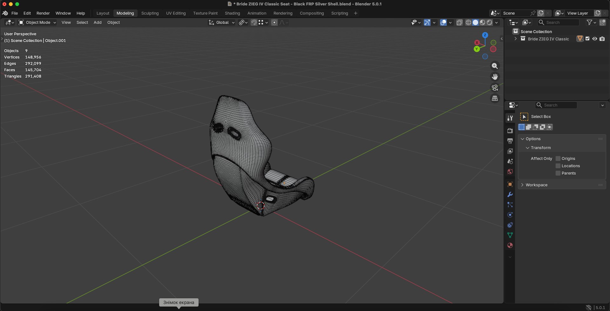610x311 pixels.
Task: Open the Render menu
Action: [x=43, y=13]
